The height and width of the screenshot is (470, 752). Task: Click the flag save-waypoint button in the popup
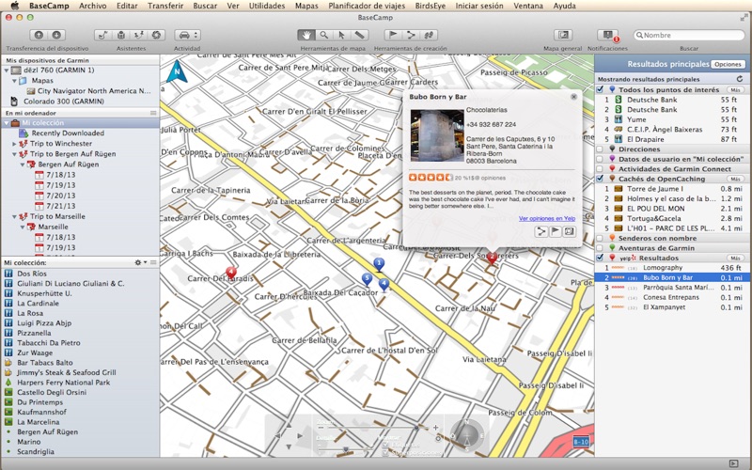point(555,231)
